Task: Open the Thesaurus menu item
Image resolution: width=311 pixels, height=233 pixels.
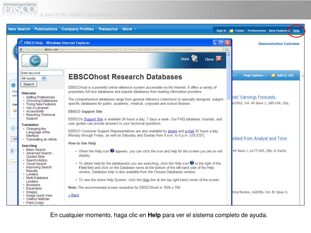Action: pos(108,29)
